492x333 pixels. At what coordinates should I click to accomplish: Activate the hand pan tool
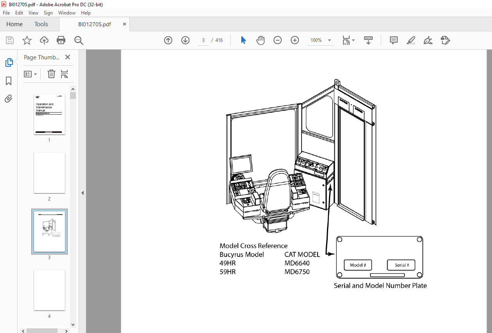tap(260, 40)
